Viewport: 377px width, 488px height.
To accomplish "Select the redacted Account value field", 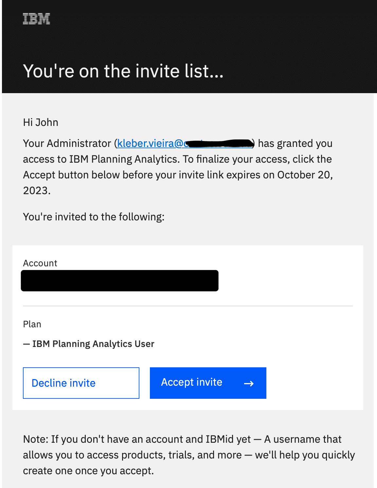I will [120, 280].
